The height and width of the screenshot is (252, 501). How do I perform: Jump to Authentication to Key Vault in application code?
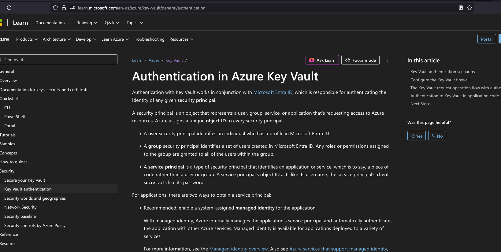tap(455, 96)
